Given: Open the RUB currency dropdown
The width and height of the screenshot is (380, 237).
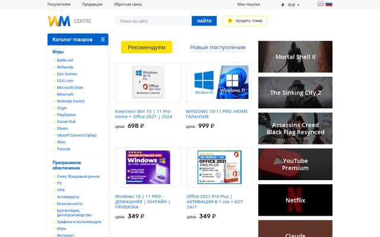Looking at the screenshot, I should [290, 5].
